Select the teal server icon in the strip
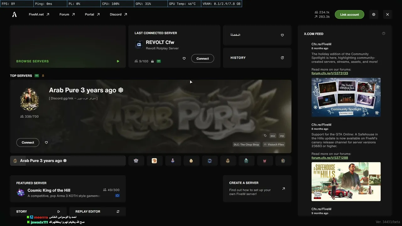The image size is (402, 226). click(x=246, y=161)
